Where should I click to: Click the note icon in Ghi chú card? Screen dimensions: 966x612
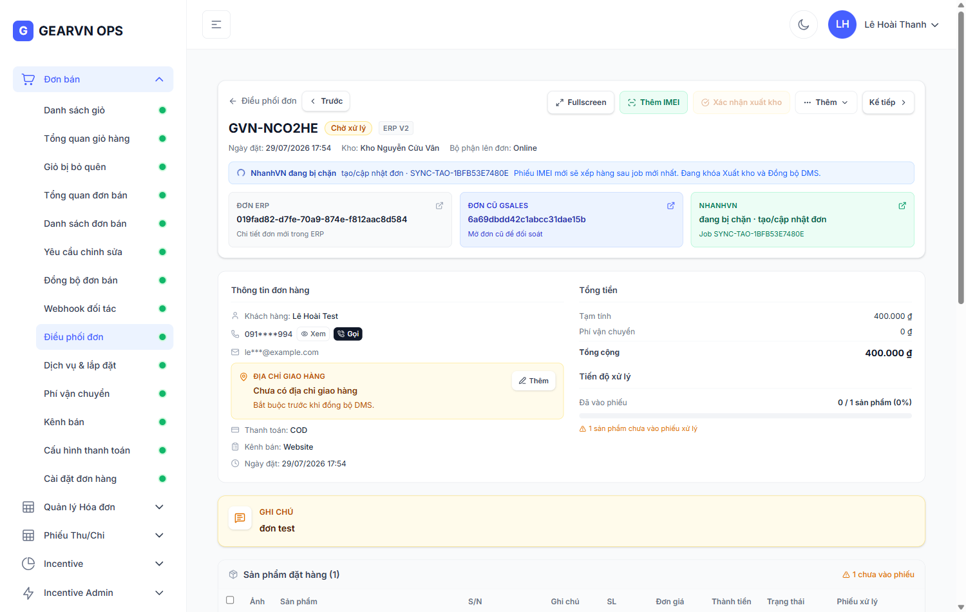240,518
